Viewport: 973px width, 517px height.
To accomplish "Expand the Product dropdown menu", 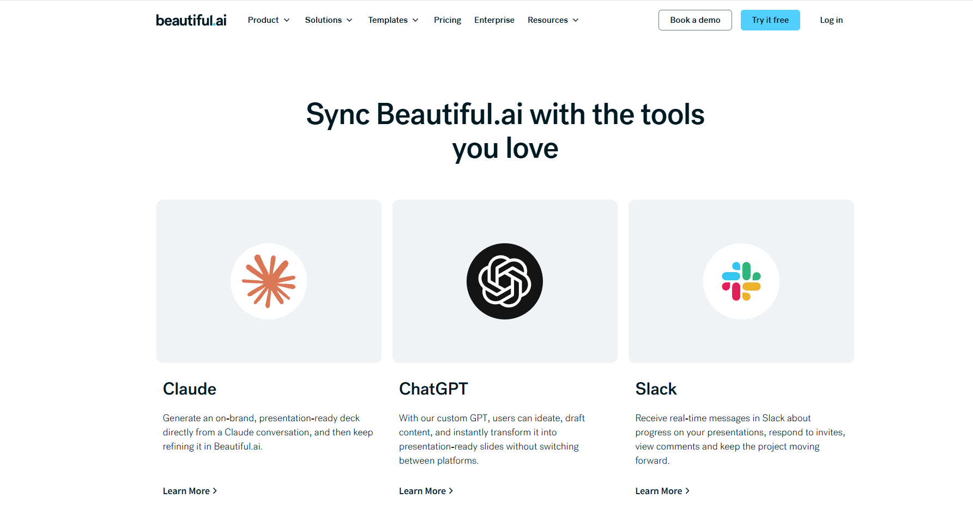I will (269, 20).
